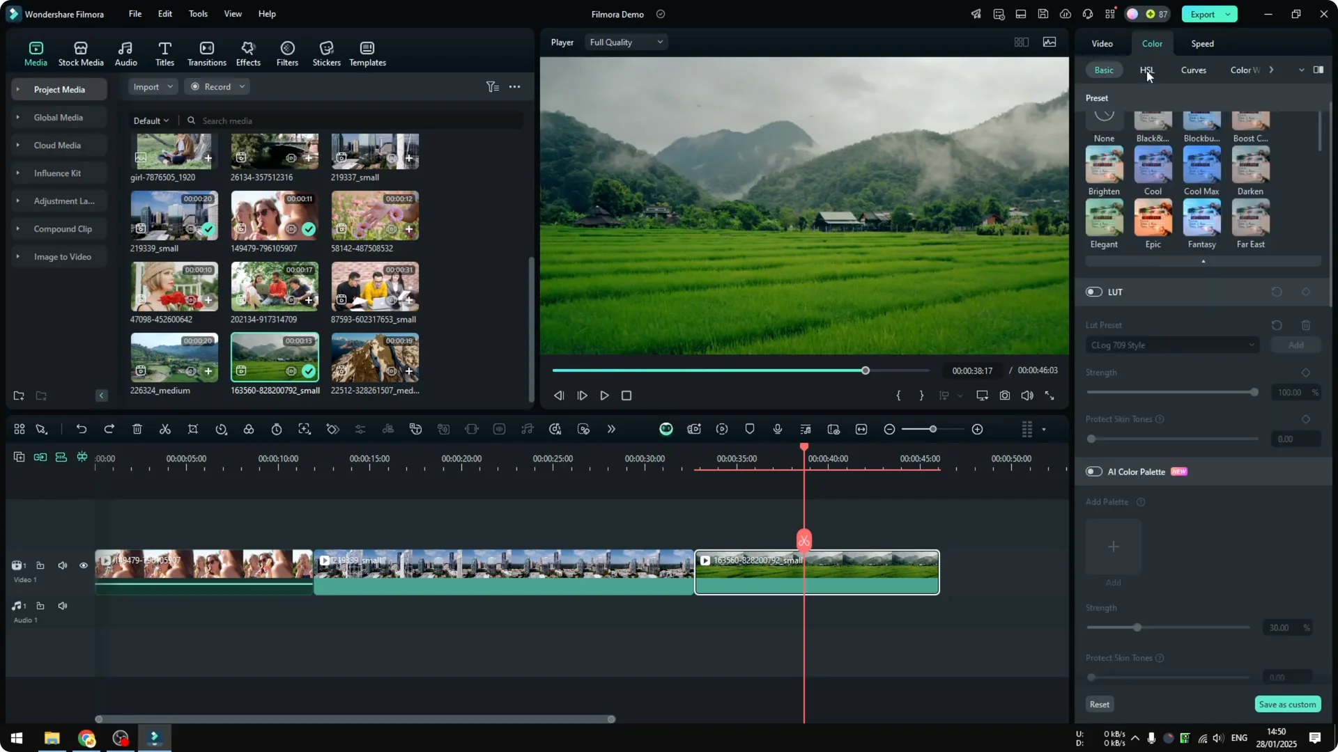Click the Undo icon
This screenshot has width=1338, height=752.
82,429
